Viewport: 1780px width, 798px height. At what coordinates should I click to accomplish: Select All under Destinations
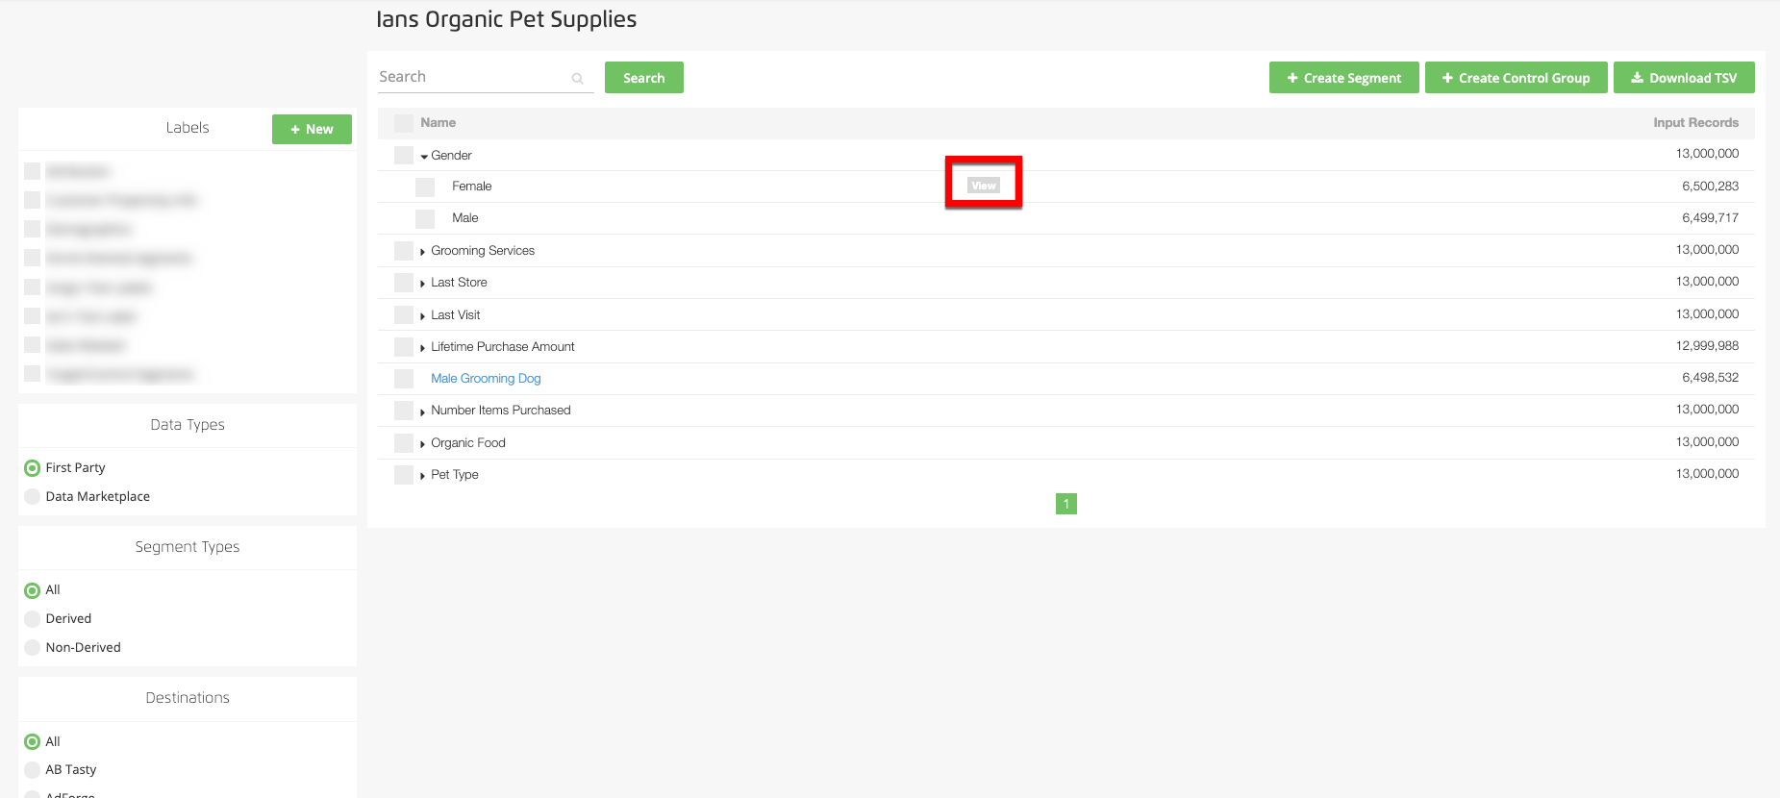pyautogui.click(x=33, y=742)
